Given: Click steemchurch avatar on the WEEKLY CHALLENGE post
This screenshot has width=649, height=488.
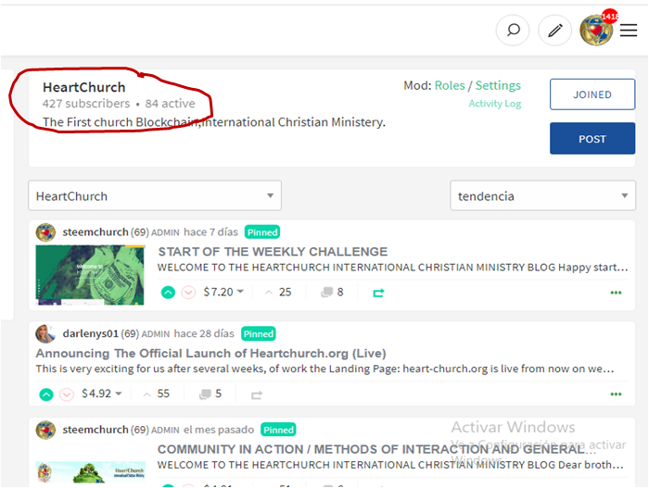Looking at the screenshot, I should click(45, 232).
